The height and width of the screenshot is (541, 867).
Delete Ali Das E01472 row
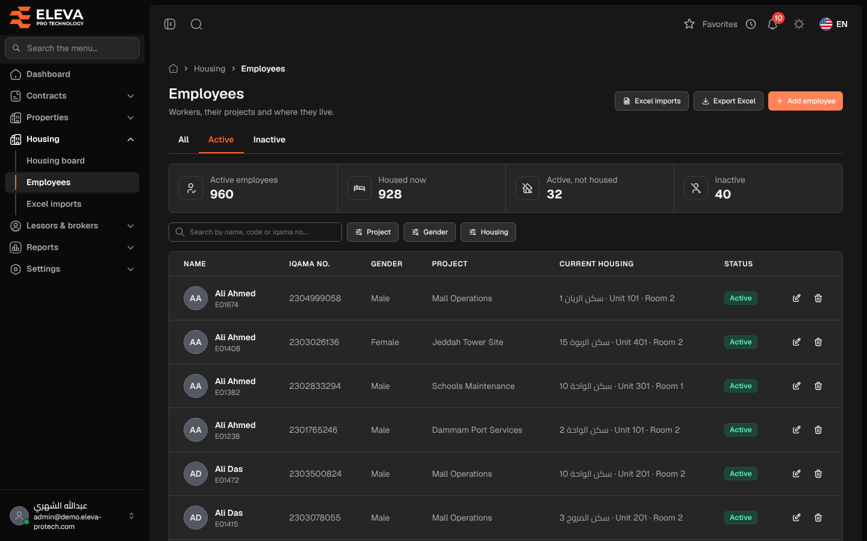click(x=818, y=474)
